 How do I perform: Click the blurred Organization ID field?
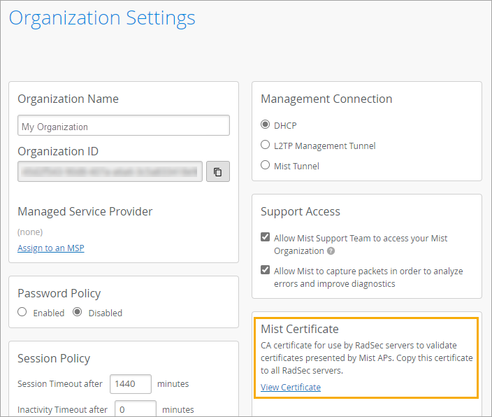[110, 171]
